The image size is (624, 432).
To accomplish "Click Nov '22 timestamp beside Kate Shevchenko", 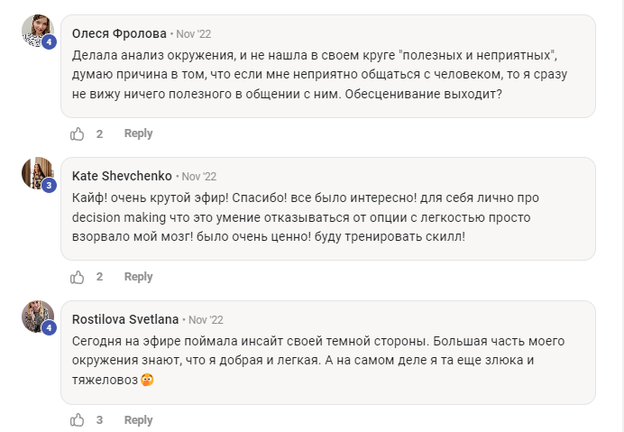I will pyautogui.click(x=198, y=177).
